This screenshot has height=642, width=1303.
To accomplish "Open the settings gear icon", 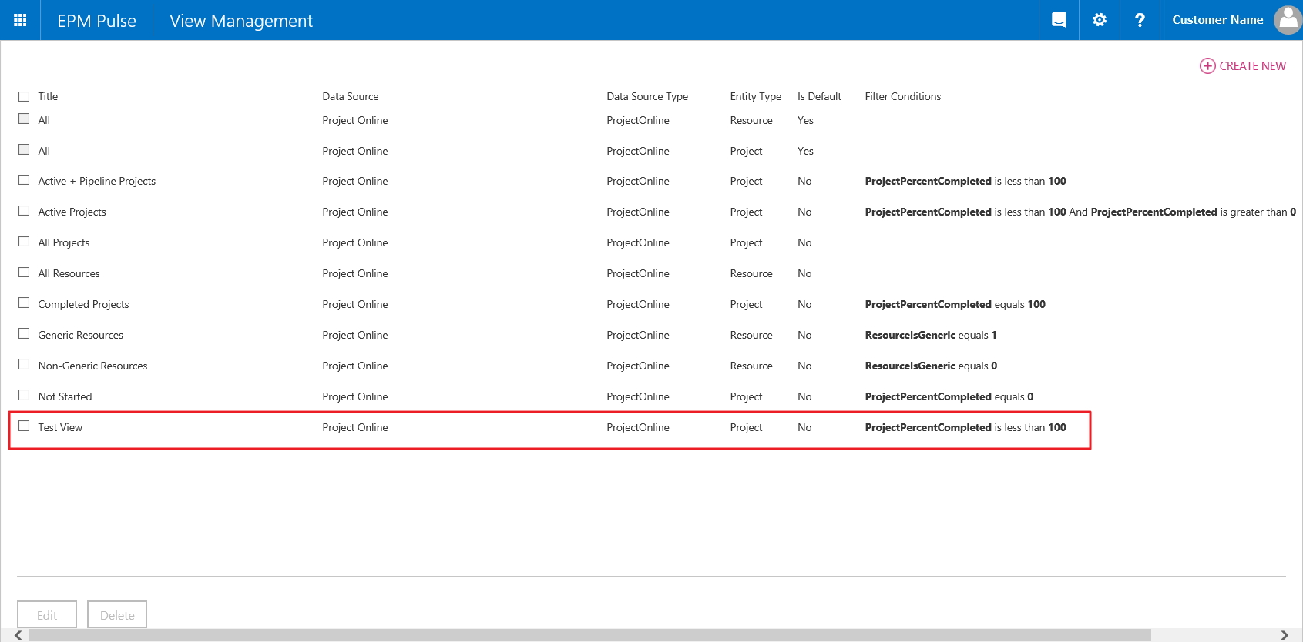I will click(1100, 20).
